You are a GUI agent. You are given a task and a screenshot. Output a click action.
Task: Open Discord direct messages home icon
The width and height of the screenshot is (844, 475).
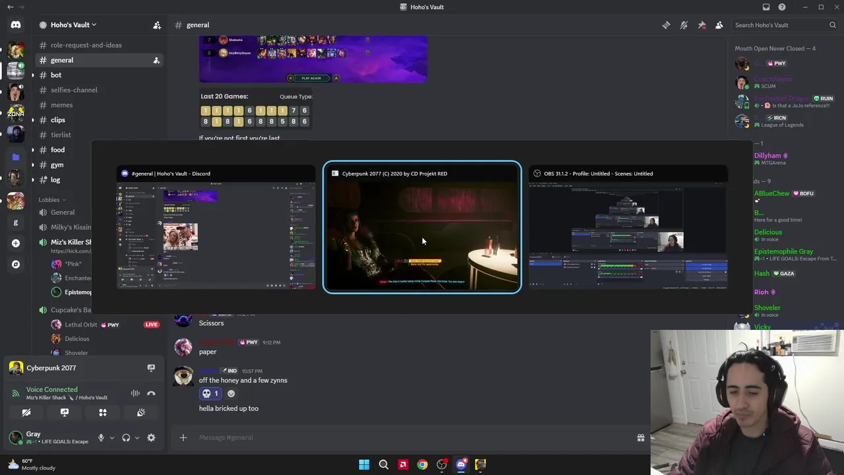coord(16,25)
